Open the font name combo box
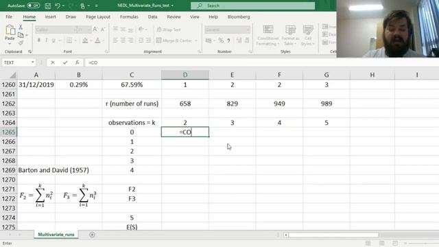This screenshot has height=247, width=439. (56, 30)
